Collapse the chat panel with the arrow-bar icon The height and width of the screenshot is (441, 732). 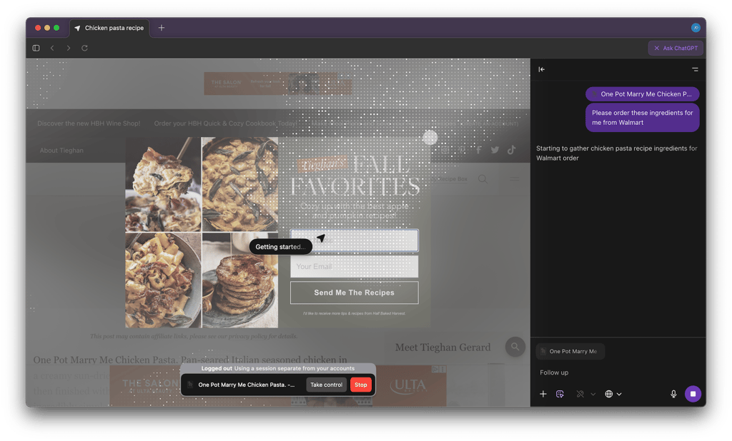click(x=542, y=69)
